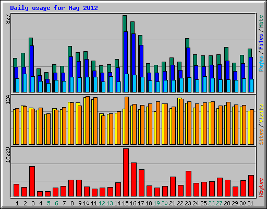267x209 pixels.
Task: Click green weekend day 19 label
Action: [x=156, y=203]
